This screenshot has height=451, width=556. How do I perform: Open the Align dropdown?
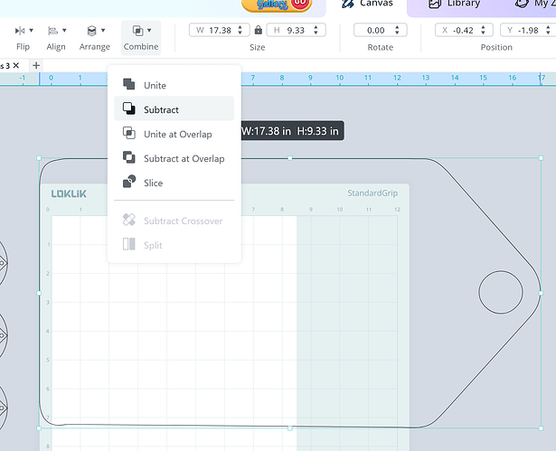(x=56, y=36)
